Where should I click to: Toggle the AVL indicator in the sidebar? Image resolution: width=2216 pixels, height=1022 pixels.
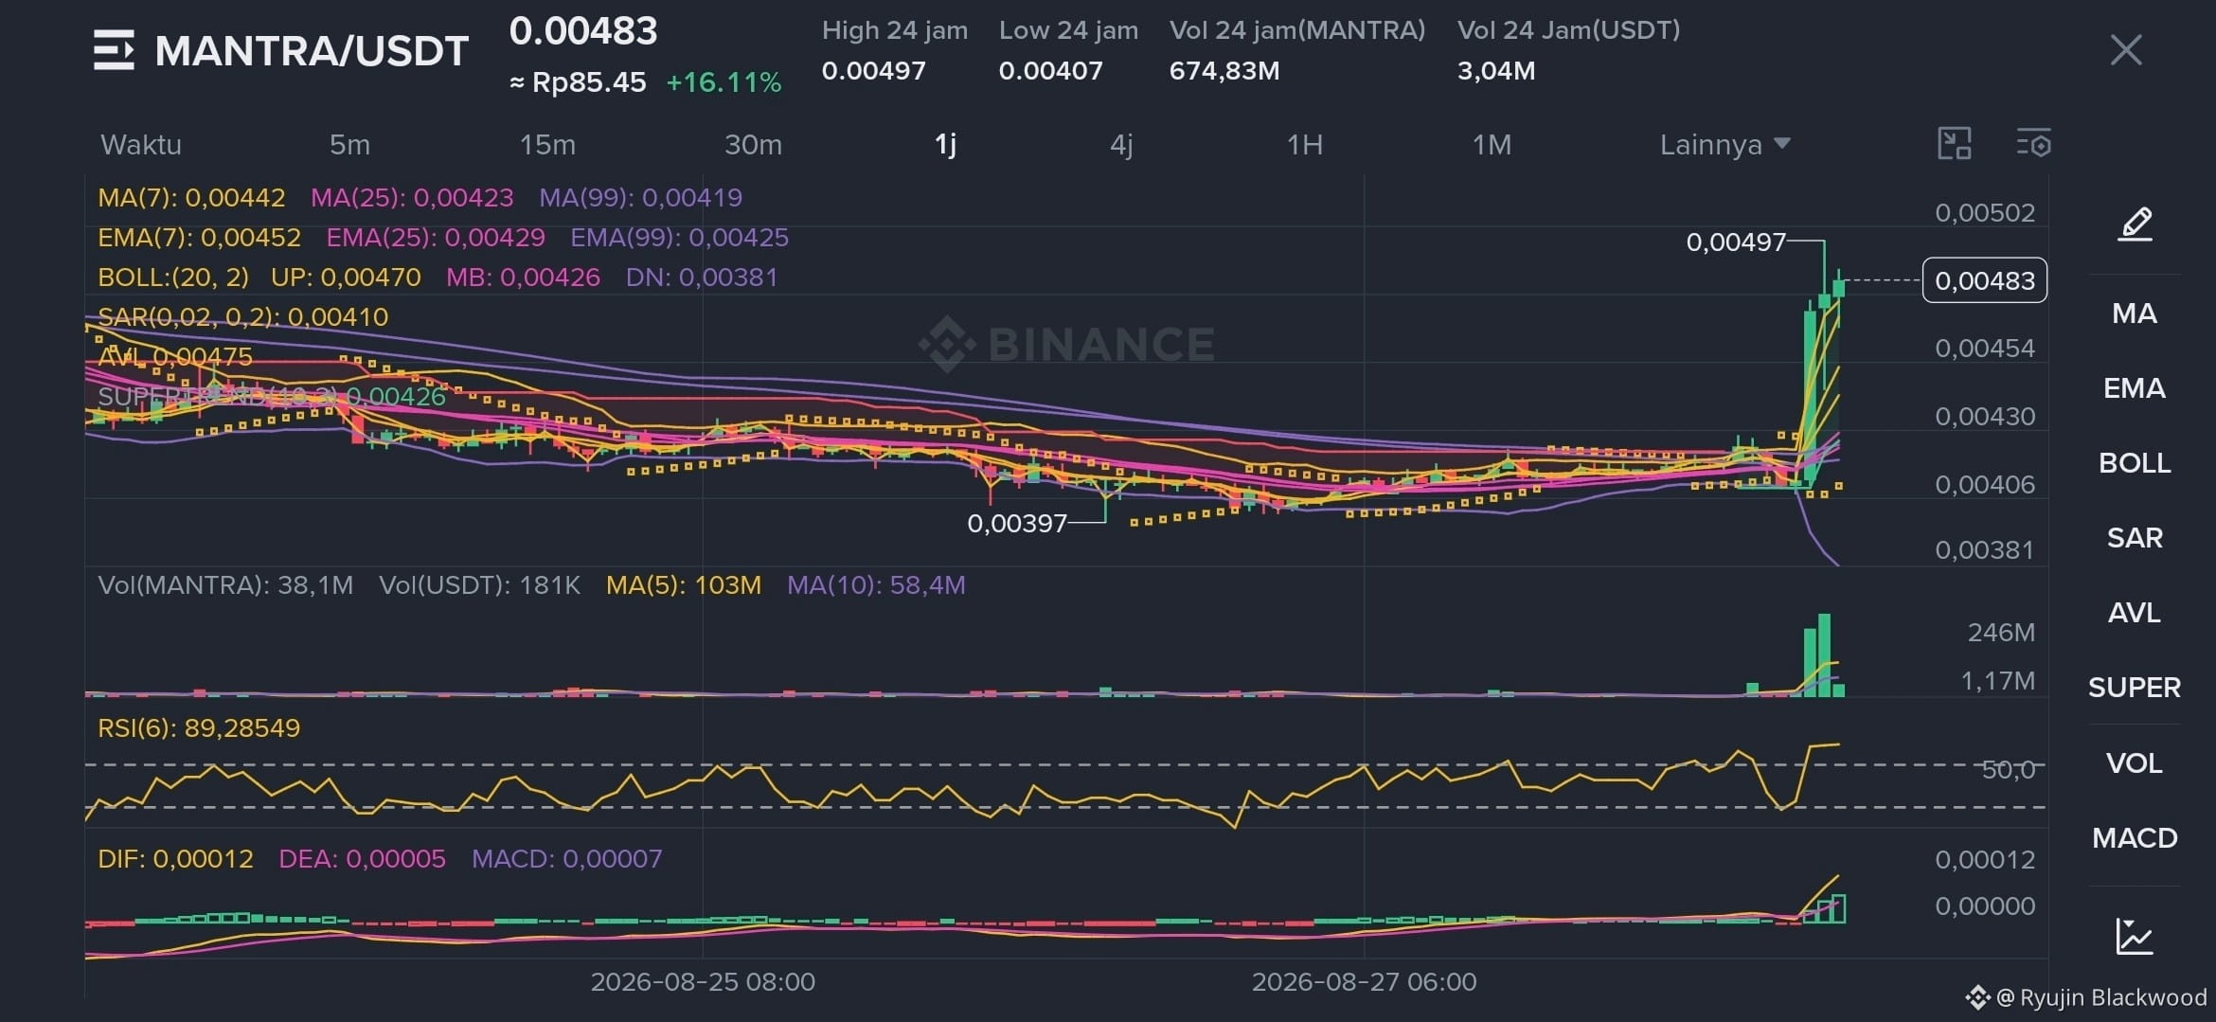click(2135, 613)
